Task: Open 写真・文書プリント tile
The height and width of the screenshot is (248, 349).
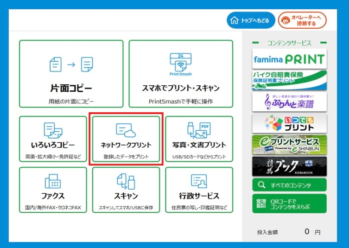Action: coord(199,139)
